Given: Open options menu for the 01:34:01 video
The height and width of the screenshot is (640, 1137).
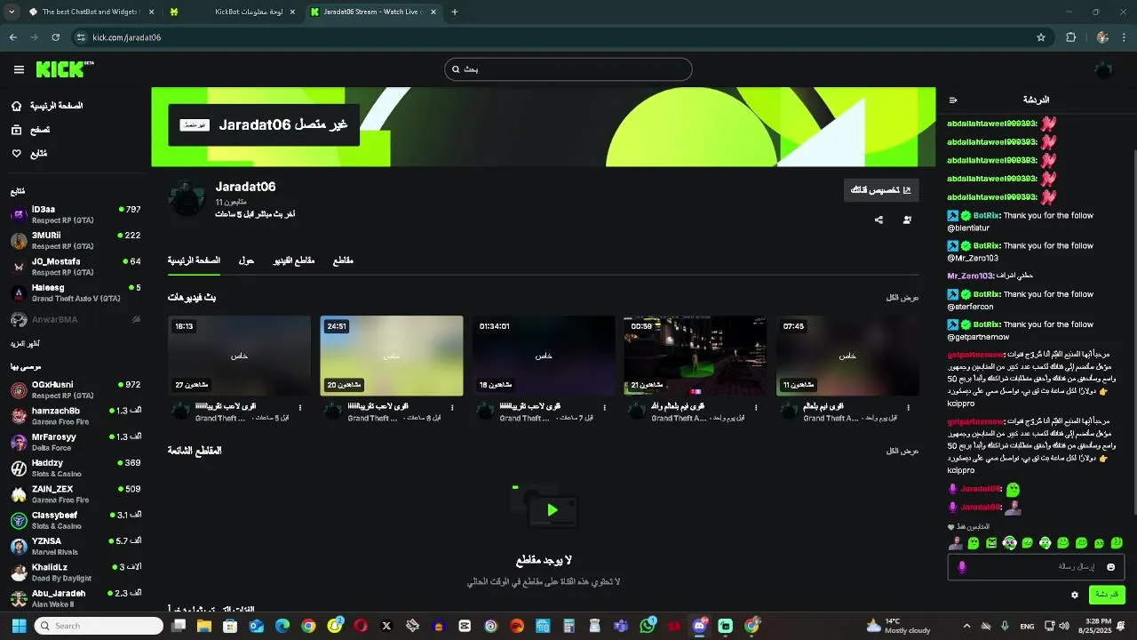Looking at the screenshot, I should tap(604, 407).
